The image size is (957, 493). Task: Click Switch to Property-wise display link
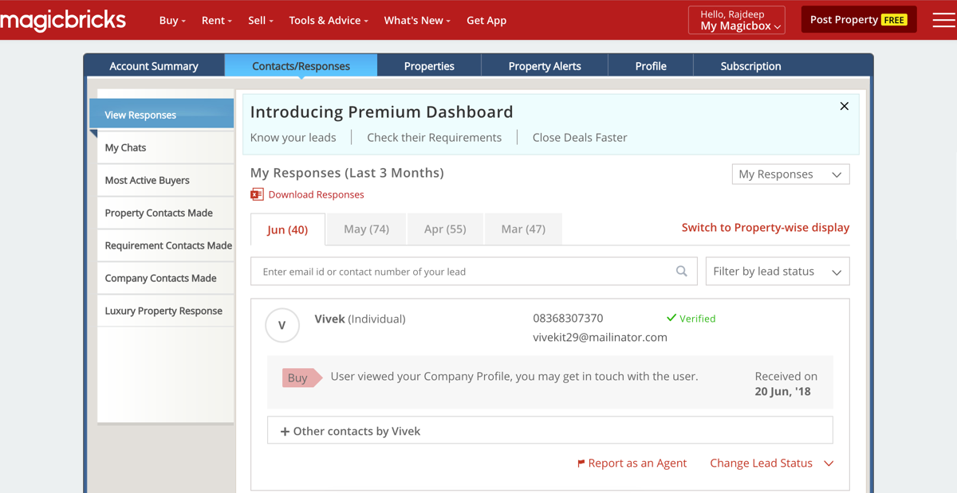point(765,228)
